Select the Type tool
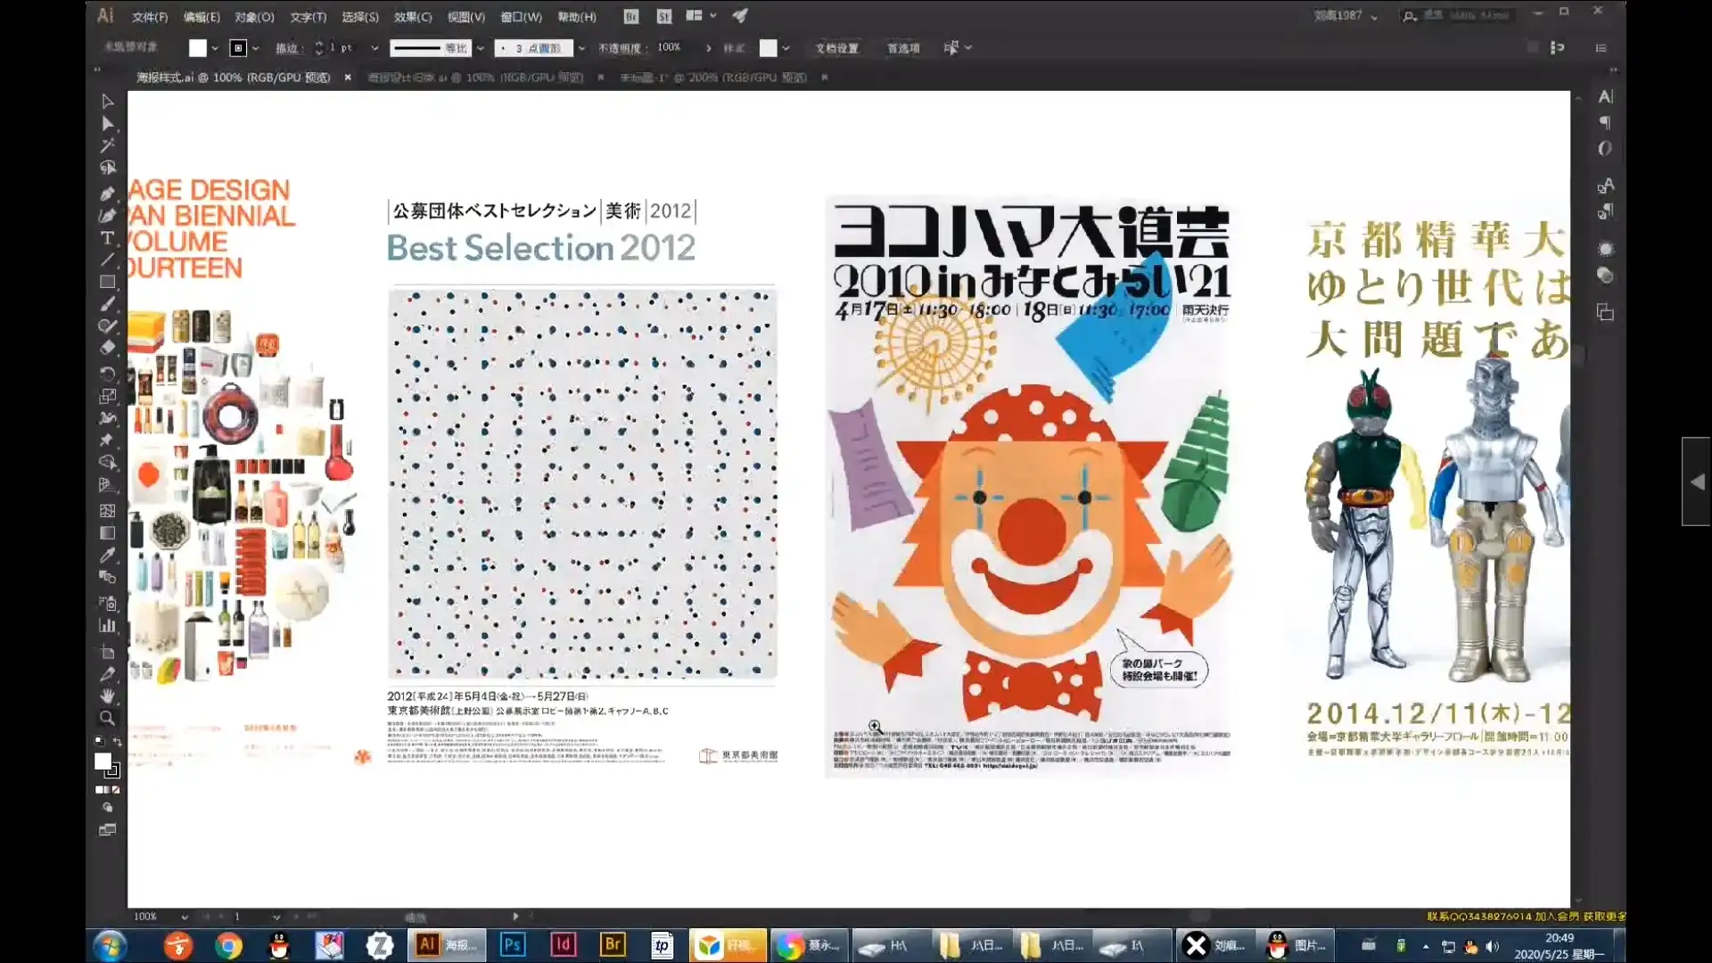The image size is (1712, 963). tap(107, 238)
